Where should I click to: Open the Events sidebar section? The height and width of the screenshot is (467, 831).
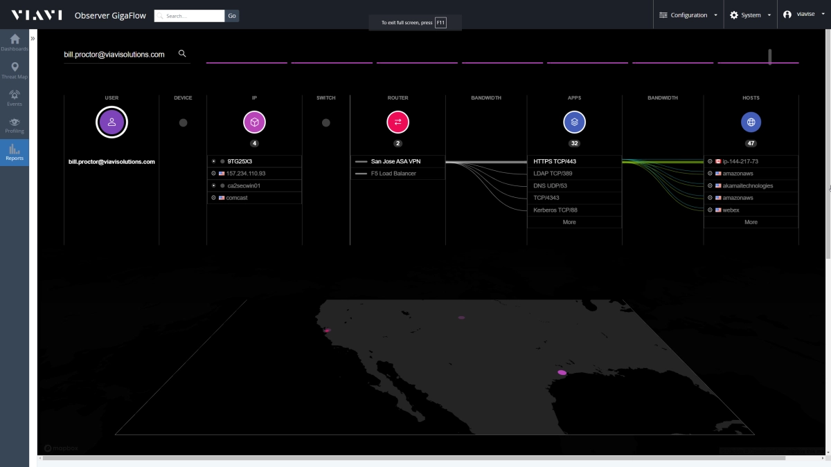(15, 98)
